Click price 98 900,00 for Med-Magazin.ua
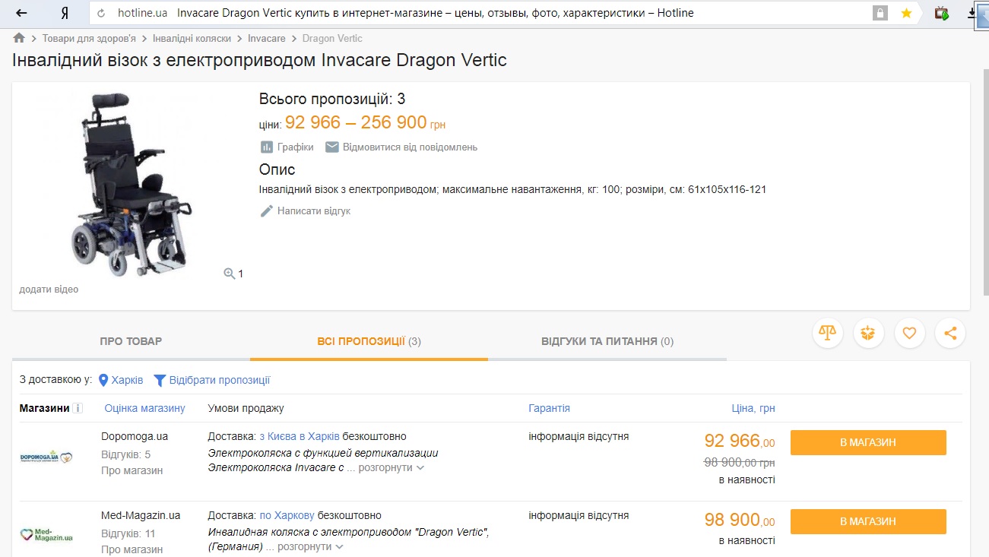Screen dimensions: 989x557 pyautogui.click(x=740, y=520)
